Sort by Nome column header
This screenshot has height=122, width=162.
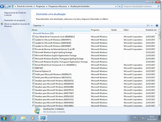(60, 30)
